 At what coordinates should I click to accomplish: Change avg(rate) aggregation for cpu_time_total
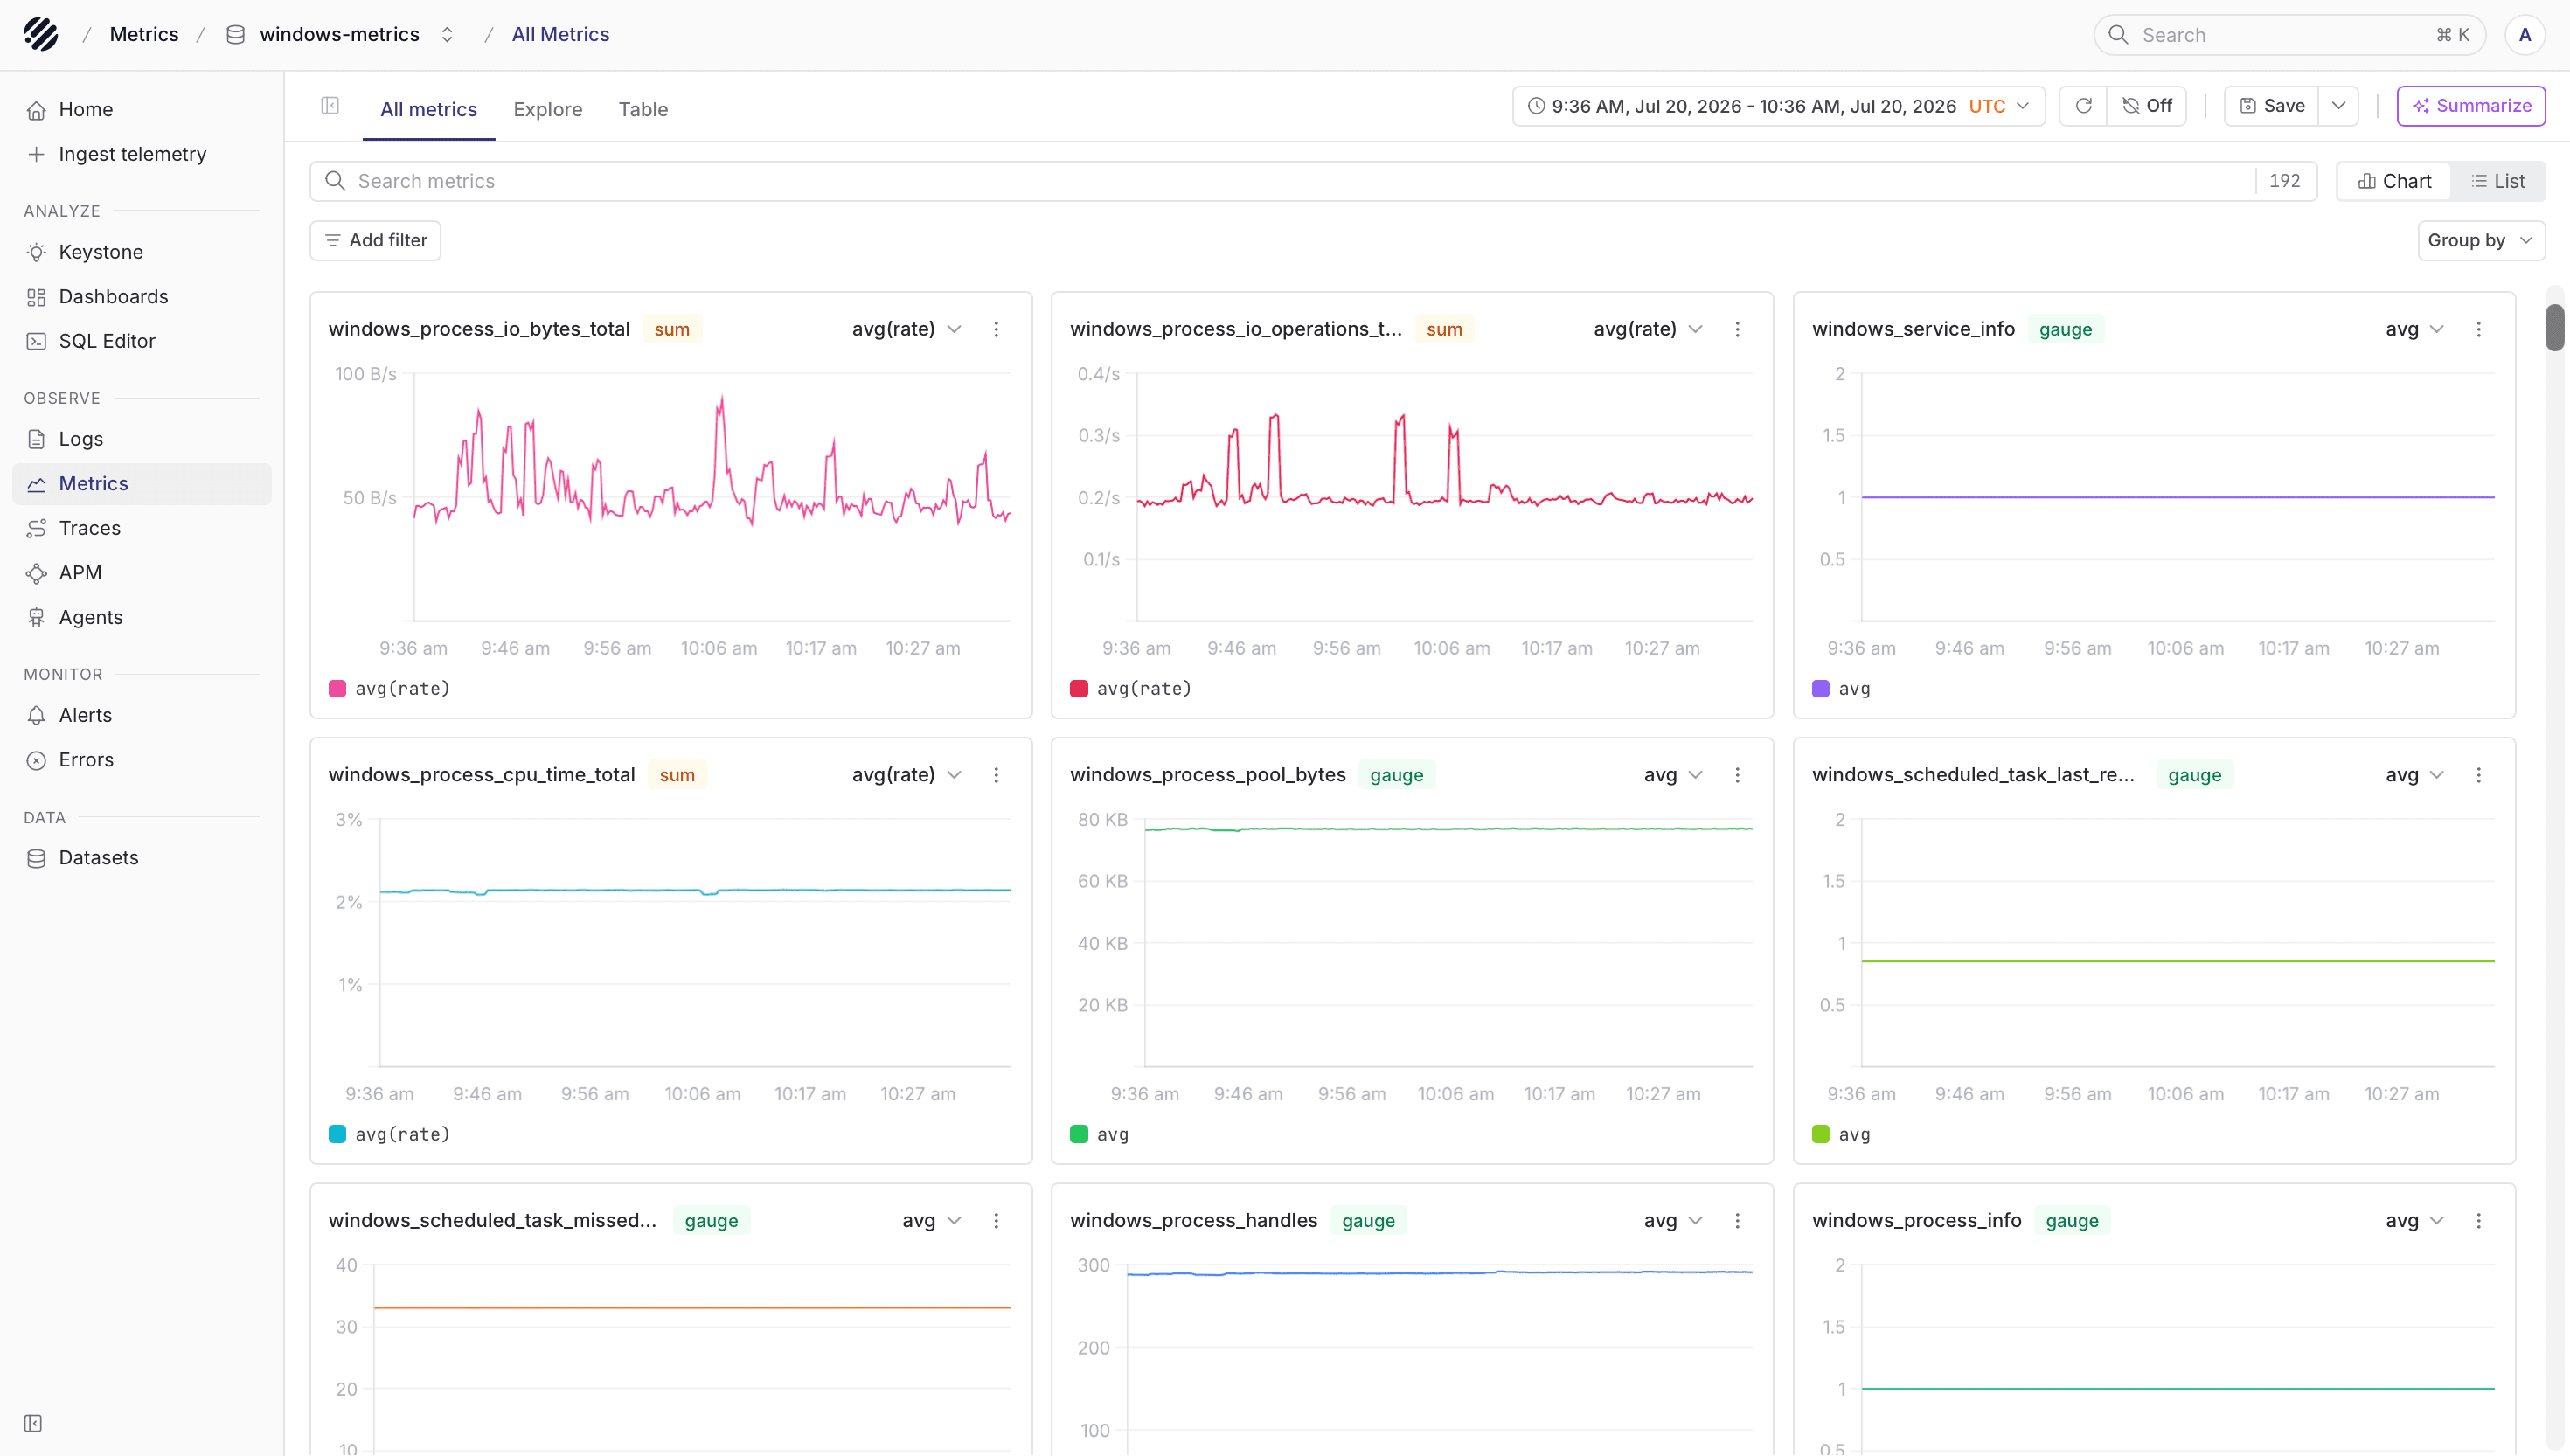tap(907, 775)
